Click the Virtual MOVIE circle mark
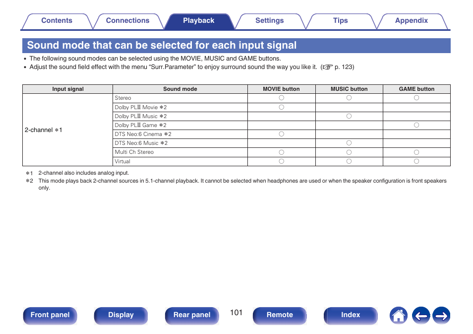 [x=282, y=161]
